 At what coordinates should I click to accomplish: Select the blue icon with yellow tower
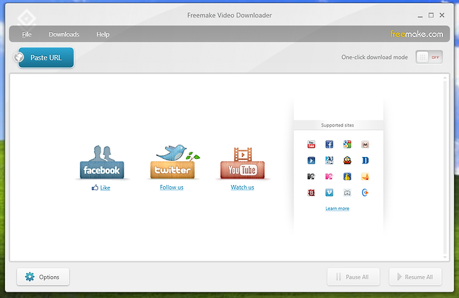[347, 176]
